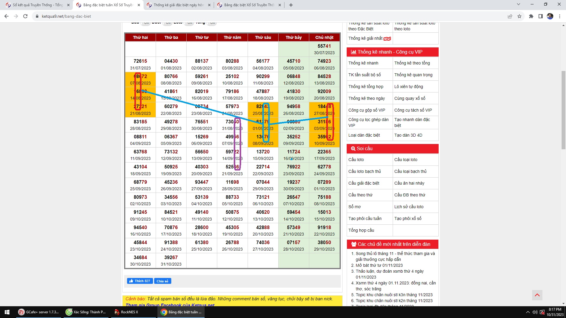Click the scroll-to-top arrow button
The image size is (566, 318).
(537, 295)
